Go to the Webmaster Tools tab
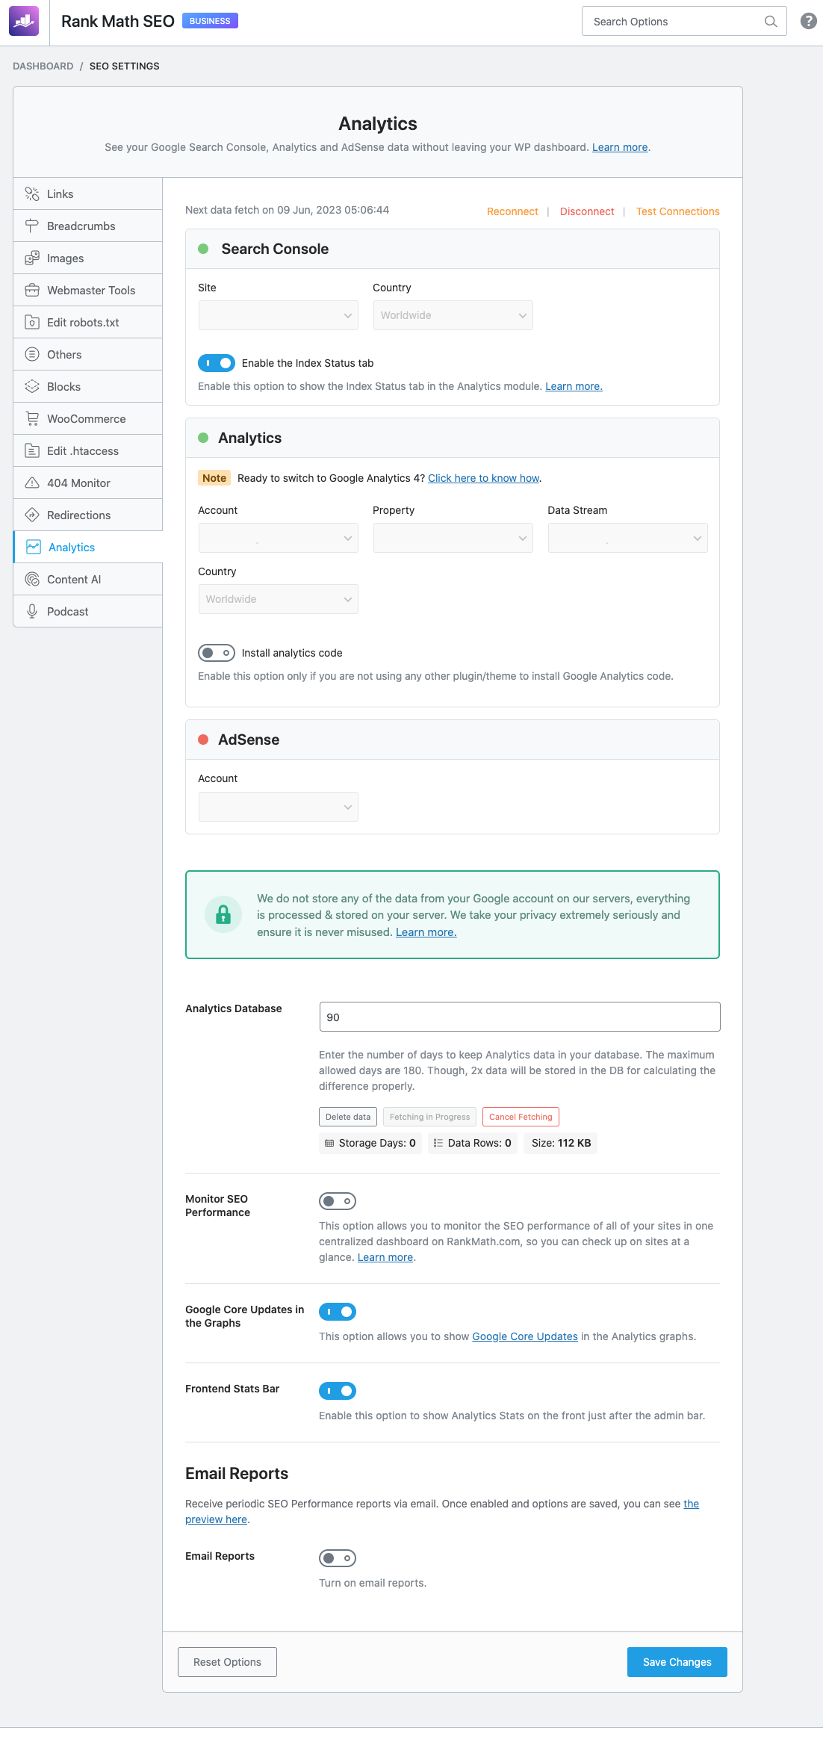Screen dimensions: 823x1739 pos(88,291)
